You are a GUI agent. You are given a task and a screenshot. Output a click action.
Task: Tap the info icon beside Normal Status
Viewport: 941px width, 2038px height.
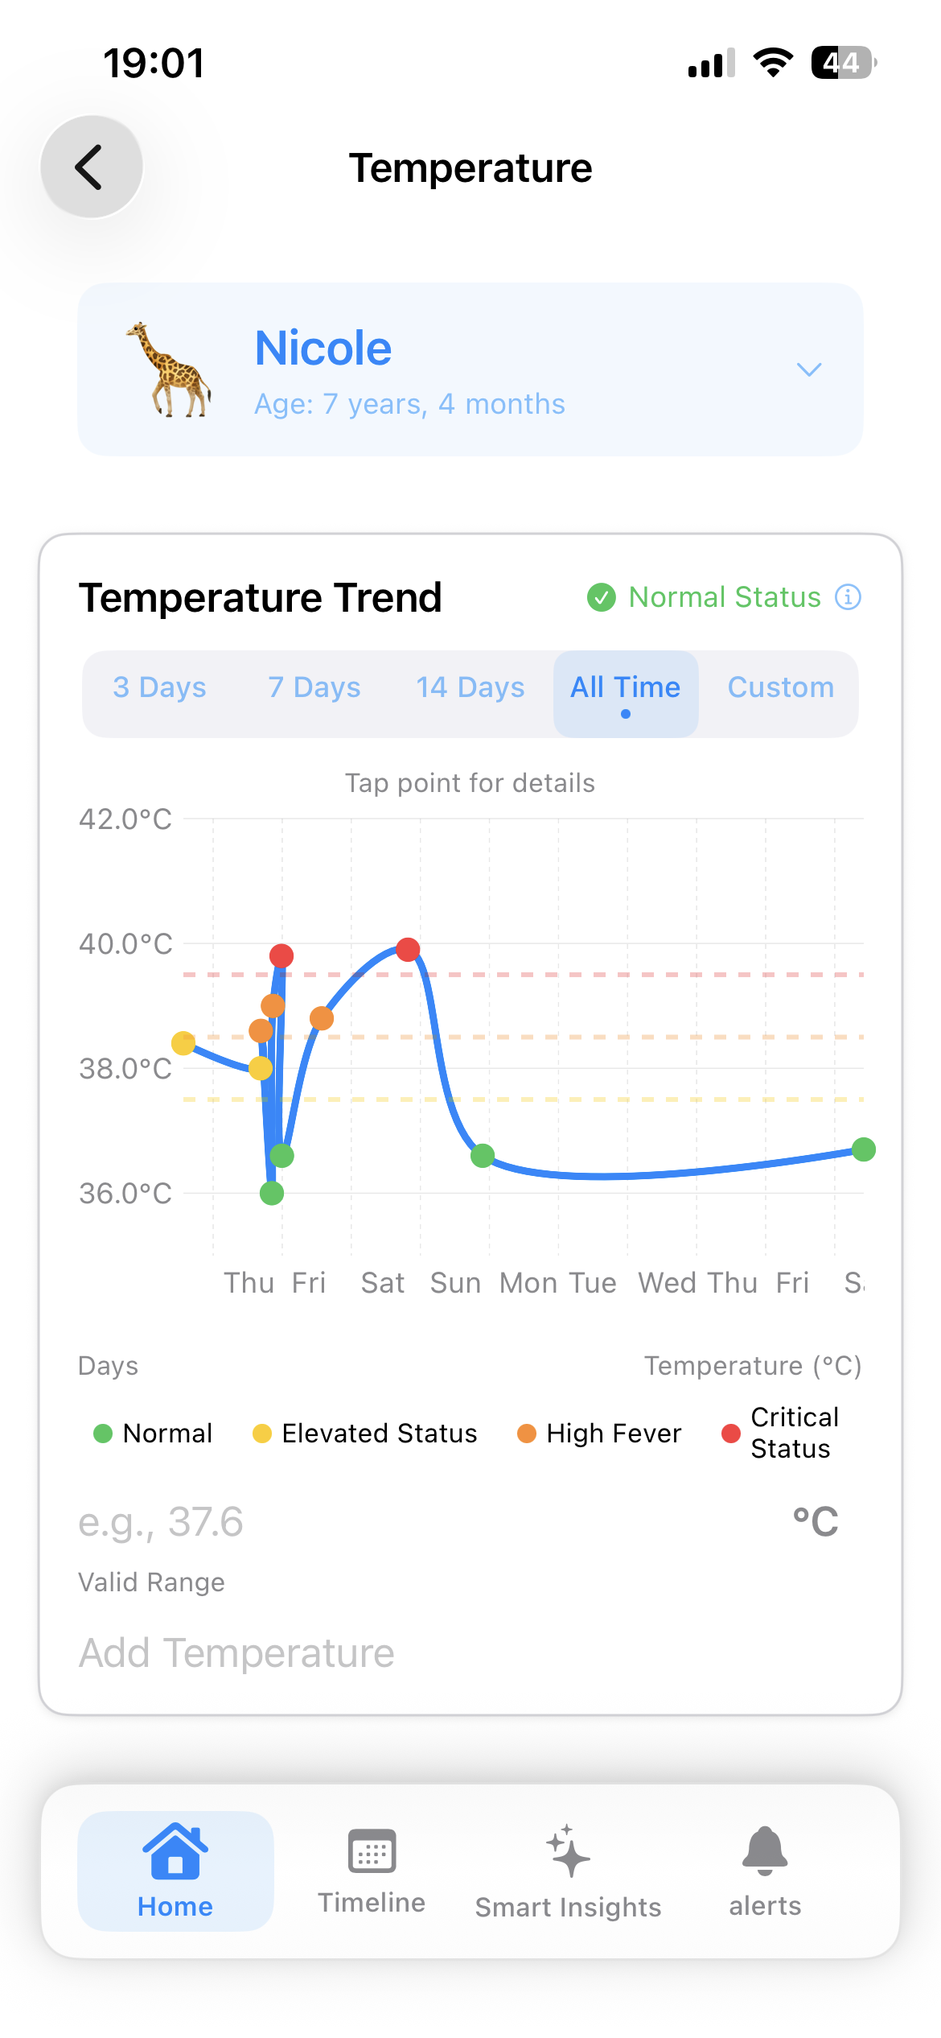(x=849, y=597)
